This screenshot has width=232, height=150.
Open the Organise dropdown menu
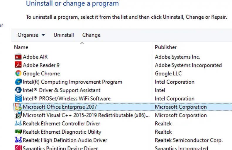[31, 35]
